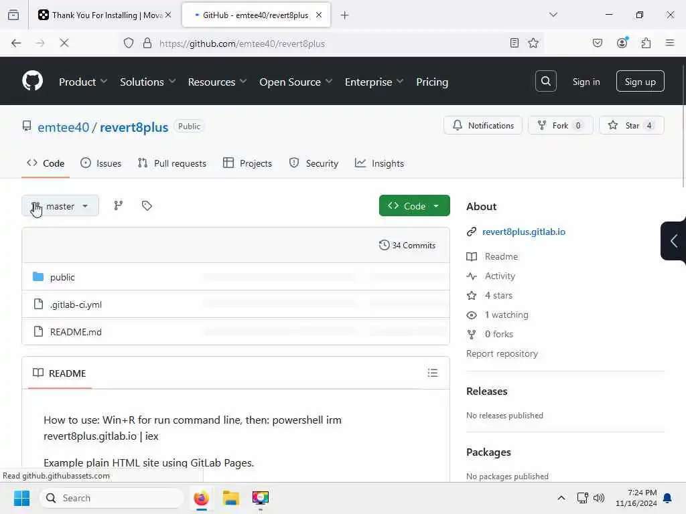686x514 pixels.
Task: Select the repository Code tab
Action: tap(46, 163)
